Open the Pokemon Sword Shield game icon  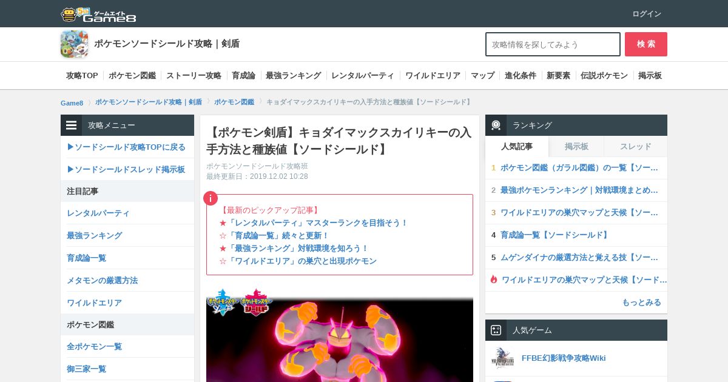point(74,44)
